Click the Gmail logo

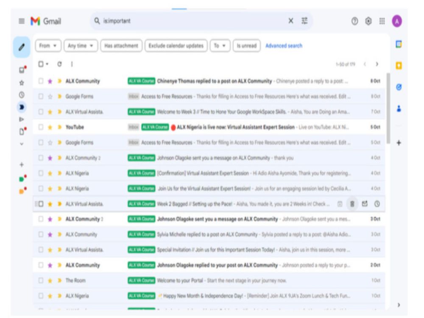point(46,21)
